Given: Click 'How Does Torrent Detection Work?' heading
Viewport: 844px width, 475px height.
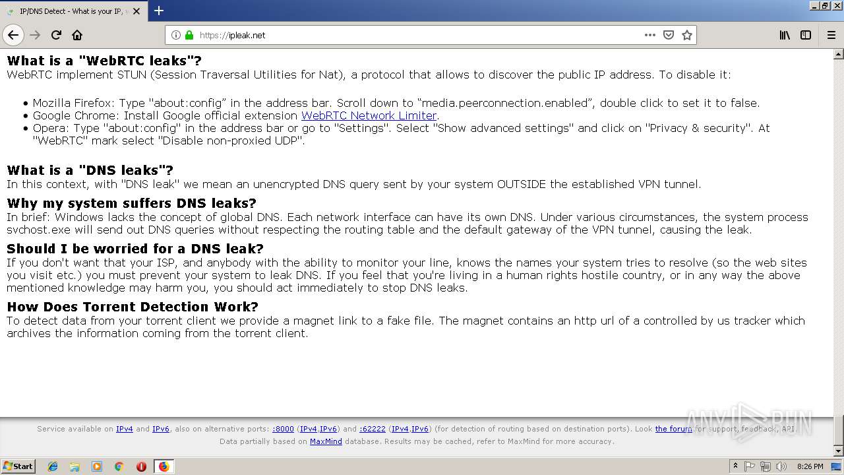Looking at the screenshot, I should pyautogui.click(x=133, y=307).
